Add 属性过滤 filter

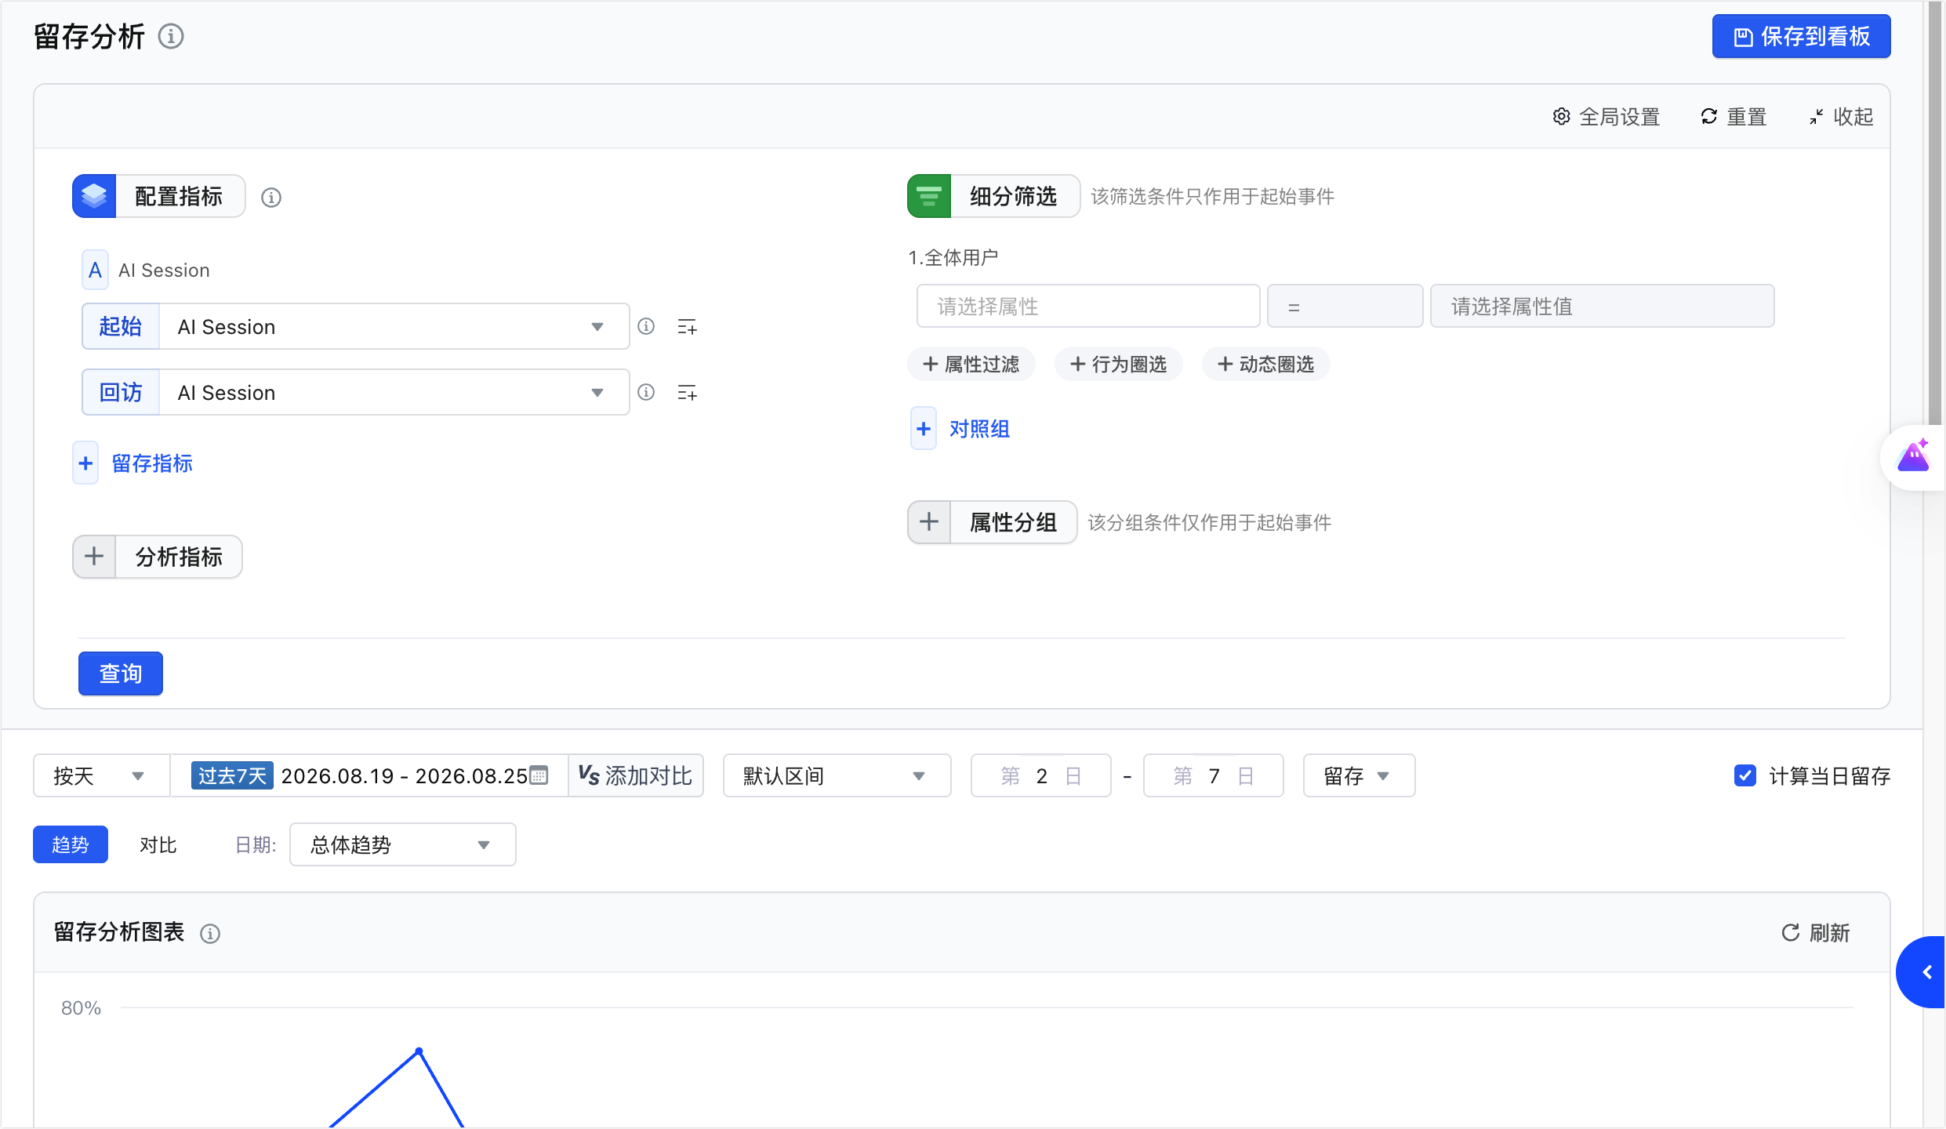point(971,365)
